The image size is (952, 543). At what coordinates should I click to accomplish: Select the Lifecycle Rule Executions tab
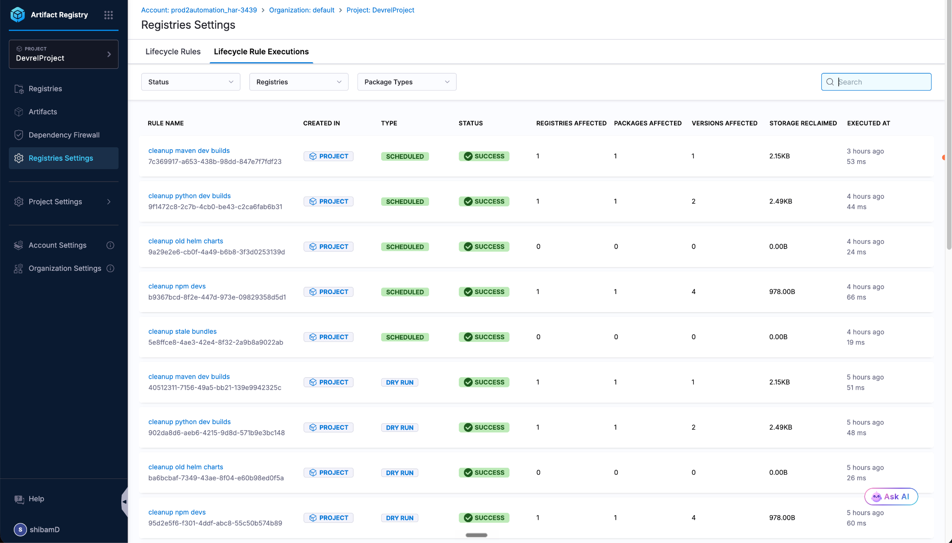pos(261,52)
